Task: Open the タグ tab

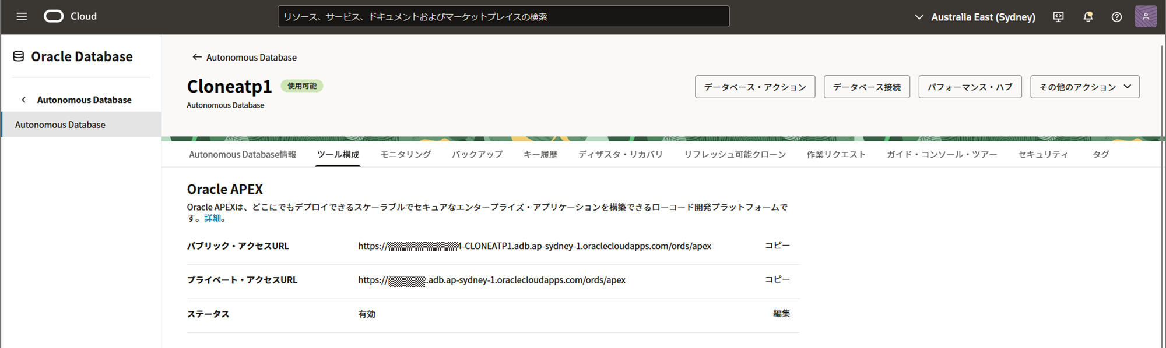Action: 1101,154
